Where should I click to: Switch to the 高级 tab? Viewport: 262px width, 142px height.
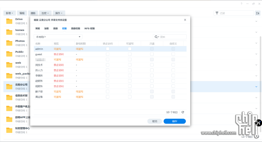(55, 29)
